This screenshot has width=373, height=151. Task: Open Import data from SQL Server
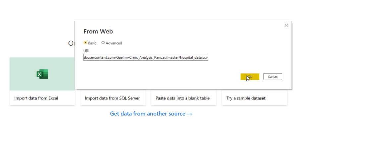(113, 98)
